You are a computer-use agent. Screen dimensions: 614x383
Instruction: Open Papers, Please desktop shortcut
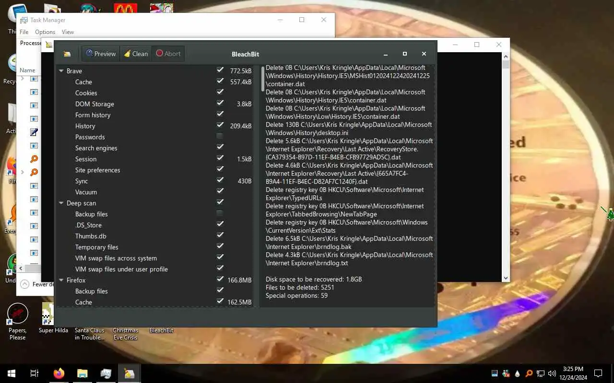click(x=17, y=322)
